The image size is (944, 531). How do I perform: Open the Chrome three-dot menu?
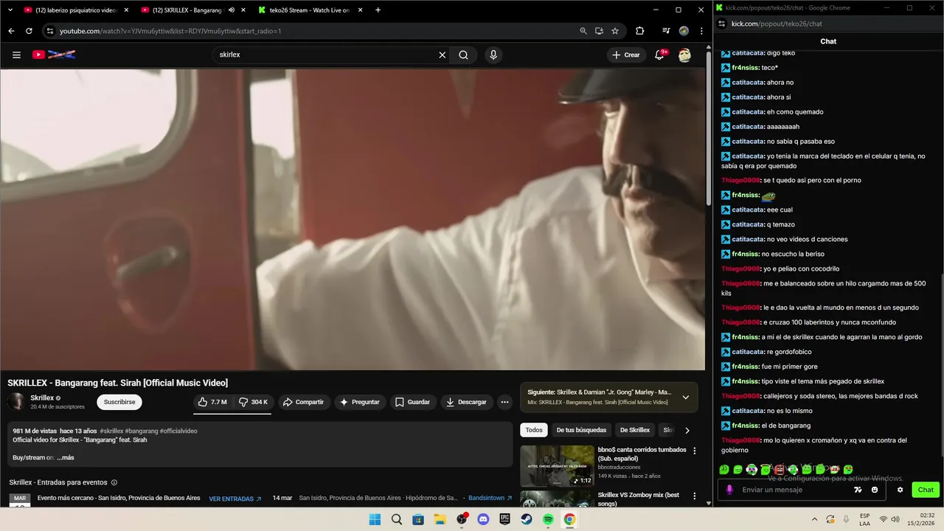(x=701, y=31)
